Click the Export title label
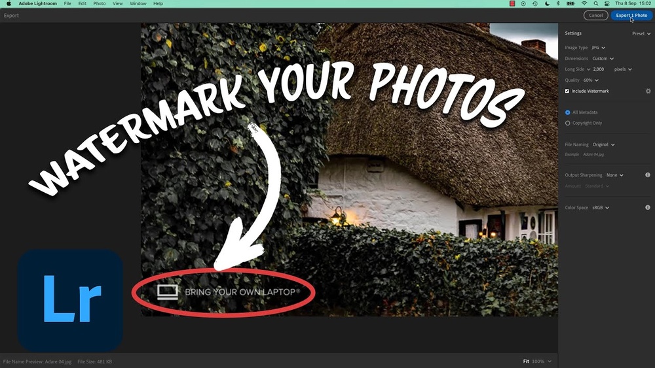655x368 pixels. (x=11, y=16)
